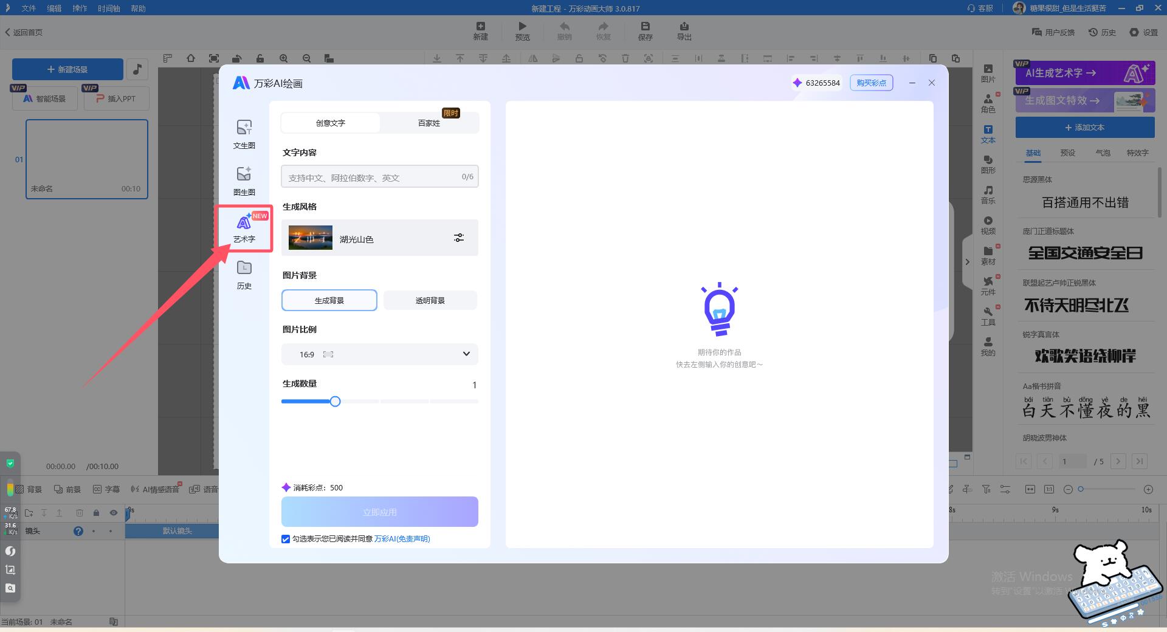Switch to 气泡 text tab
This screenshot has height=632, width=1167.
1103,153
